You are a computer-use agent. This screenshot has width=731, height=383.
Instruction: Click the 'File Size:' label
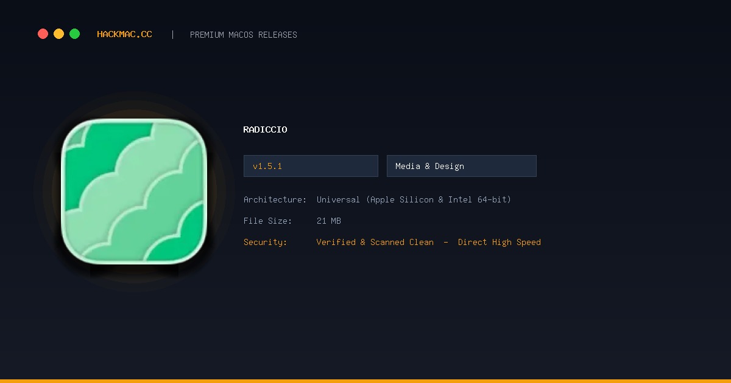[x=267, y=221]
